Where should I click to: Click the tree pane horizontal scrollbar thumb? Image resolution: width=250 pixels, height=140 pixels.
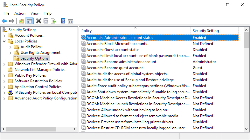tap(31, 129)
